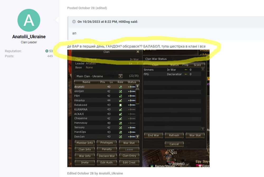
Task: Click the member list scroll-up arrow
Action: tap(138, 86)
